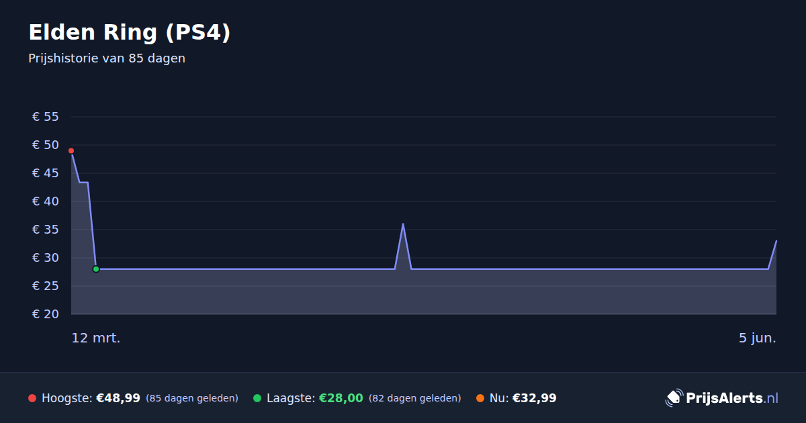Click the € 45 axis label
This screenshot has width=806, height=423.
(x=46, y=173)
